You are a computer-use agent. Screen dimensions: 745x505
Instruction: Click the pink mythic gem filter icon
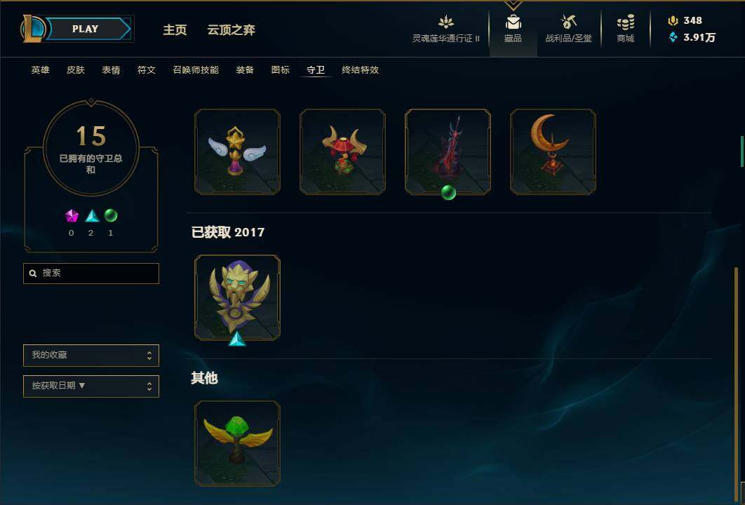72,216
